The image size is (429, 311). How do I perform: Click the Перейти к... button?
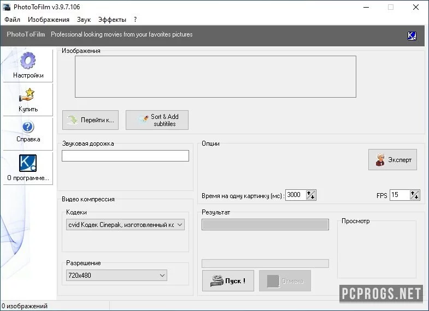[x=90, y=120]
